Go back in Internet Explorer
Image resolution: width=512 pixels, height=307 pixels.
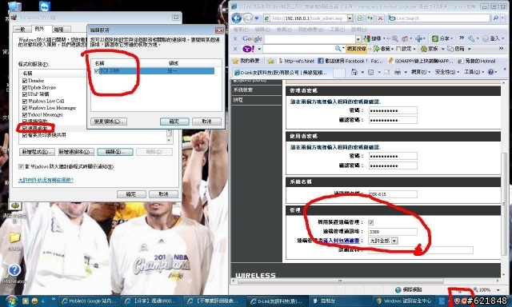point(237,18)
